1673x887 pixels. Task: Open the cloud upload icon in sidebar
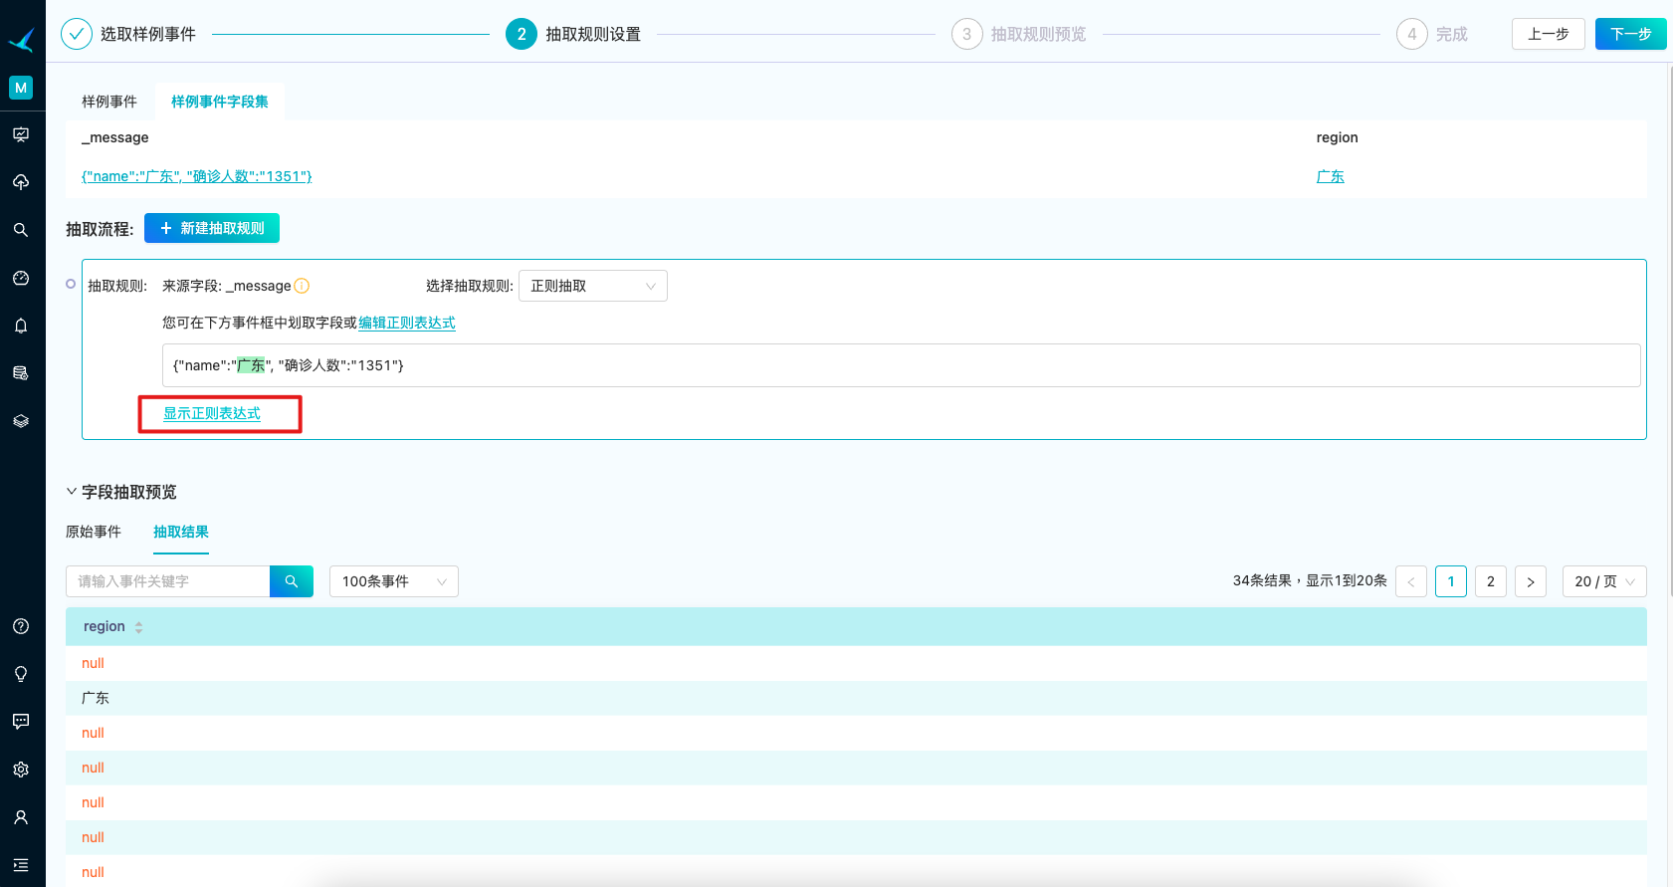point(21,182)
